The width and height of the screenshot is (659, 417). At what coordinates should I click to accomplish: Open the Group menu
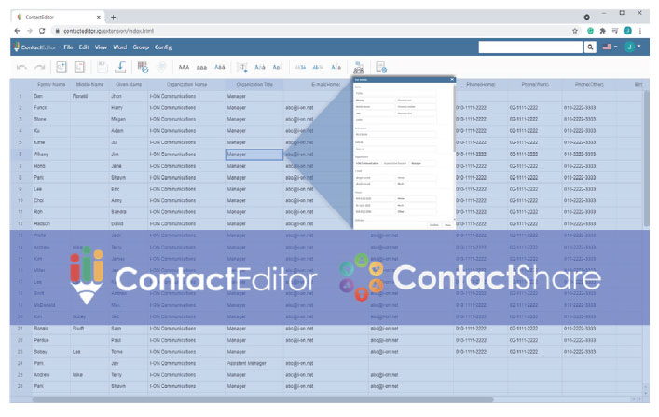[x=141, y=47]
